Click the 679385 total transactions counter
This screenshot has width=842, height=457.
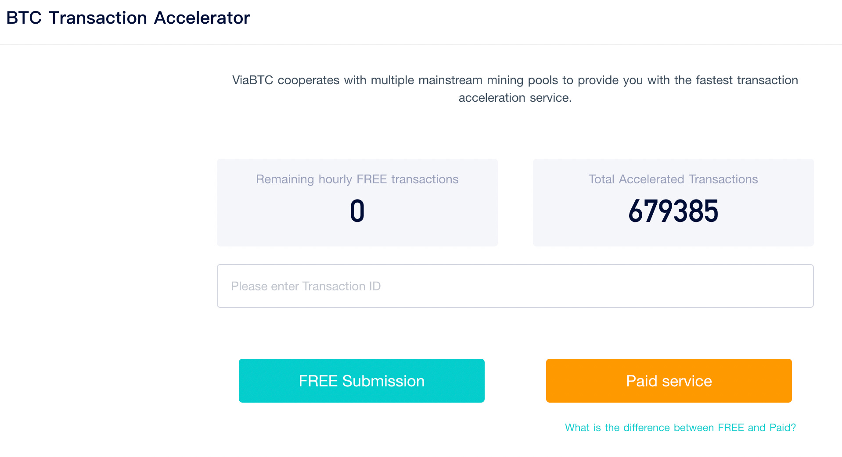(x=673, y=211)
